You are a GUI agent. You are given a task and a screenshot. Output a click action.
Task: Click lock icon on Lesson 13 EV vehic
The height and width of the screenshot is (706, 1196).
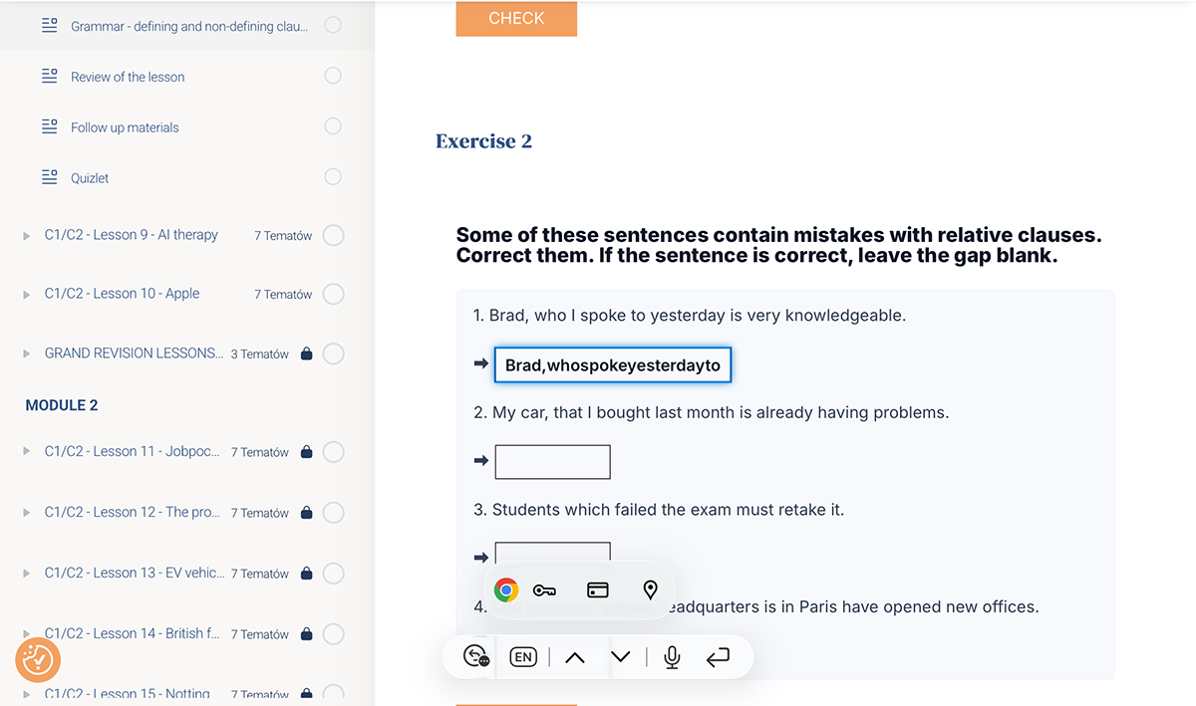[x=306, y=574]
